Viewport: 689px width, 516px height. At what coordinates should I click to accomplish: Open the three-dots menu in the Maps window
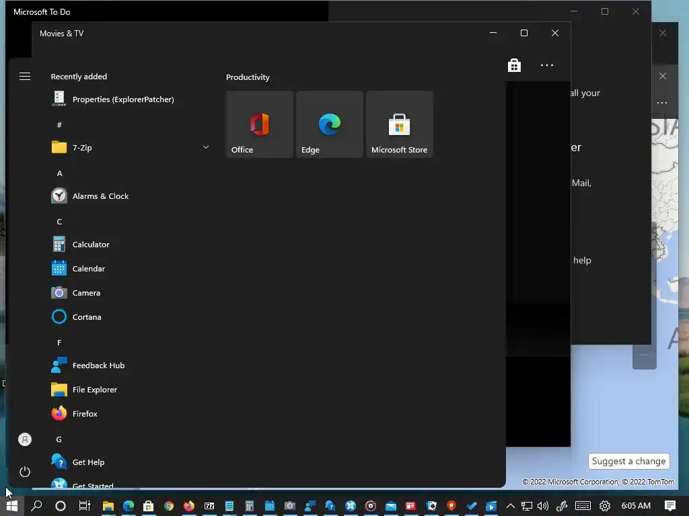662,103
